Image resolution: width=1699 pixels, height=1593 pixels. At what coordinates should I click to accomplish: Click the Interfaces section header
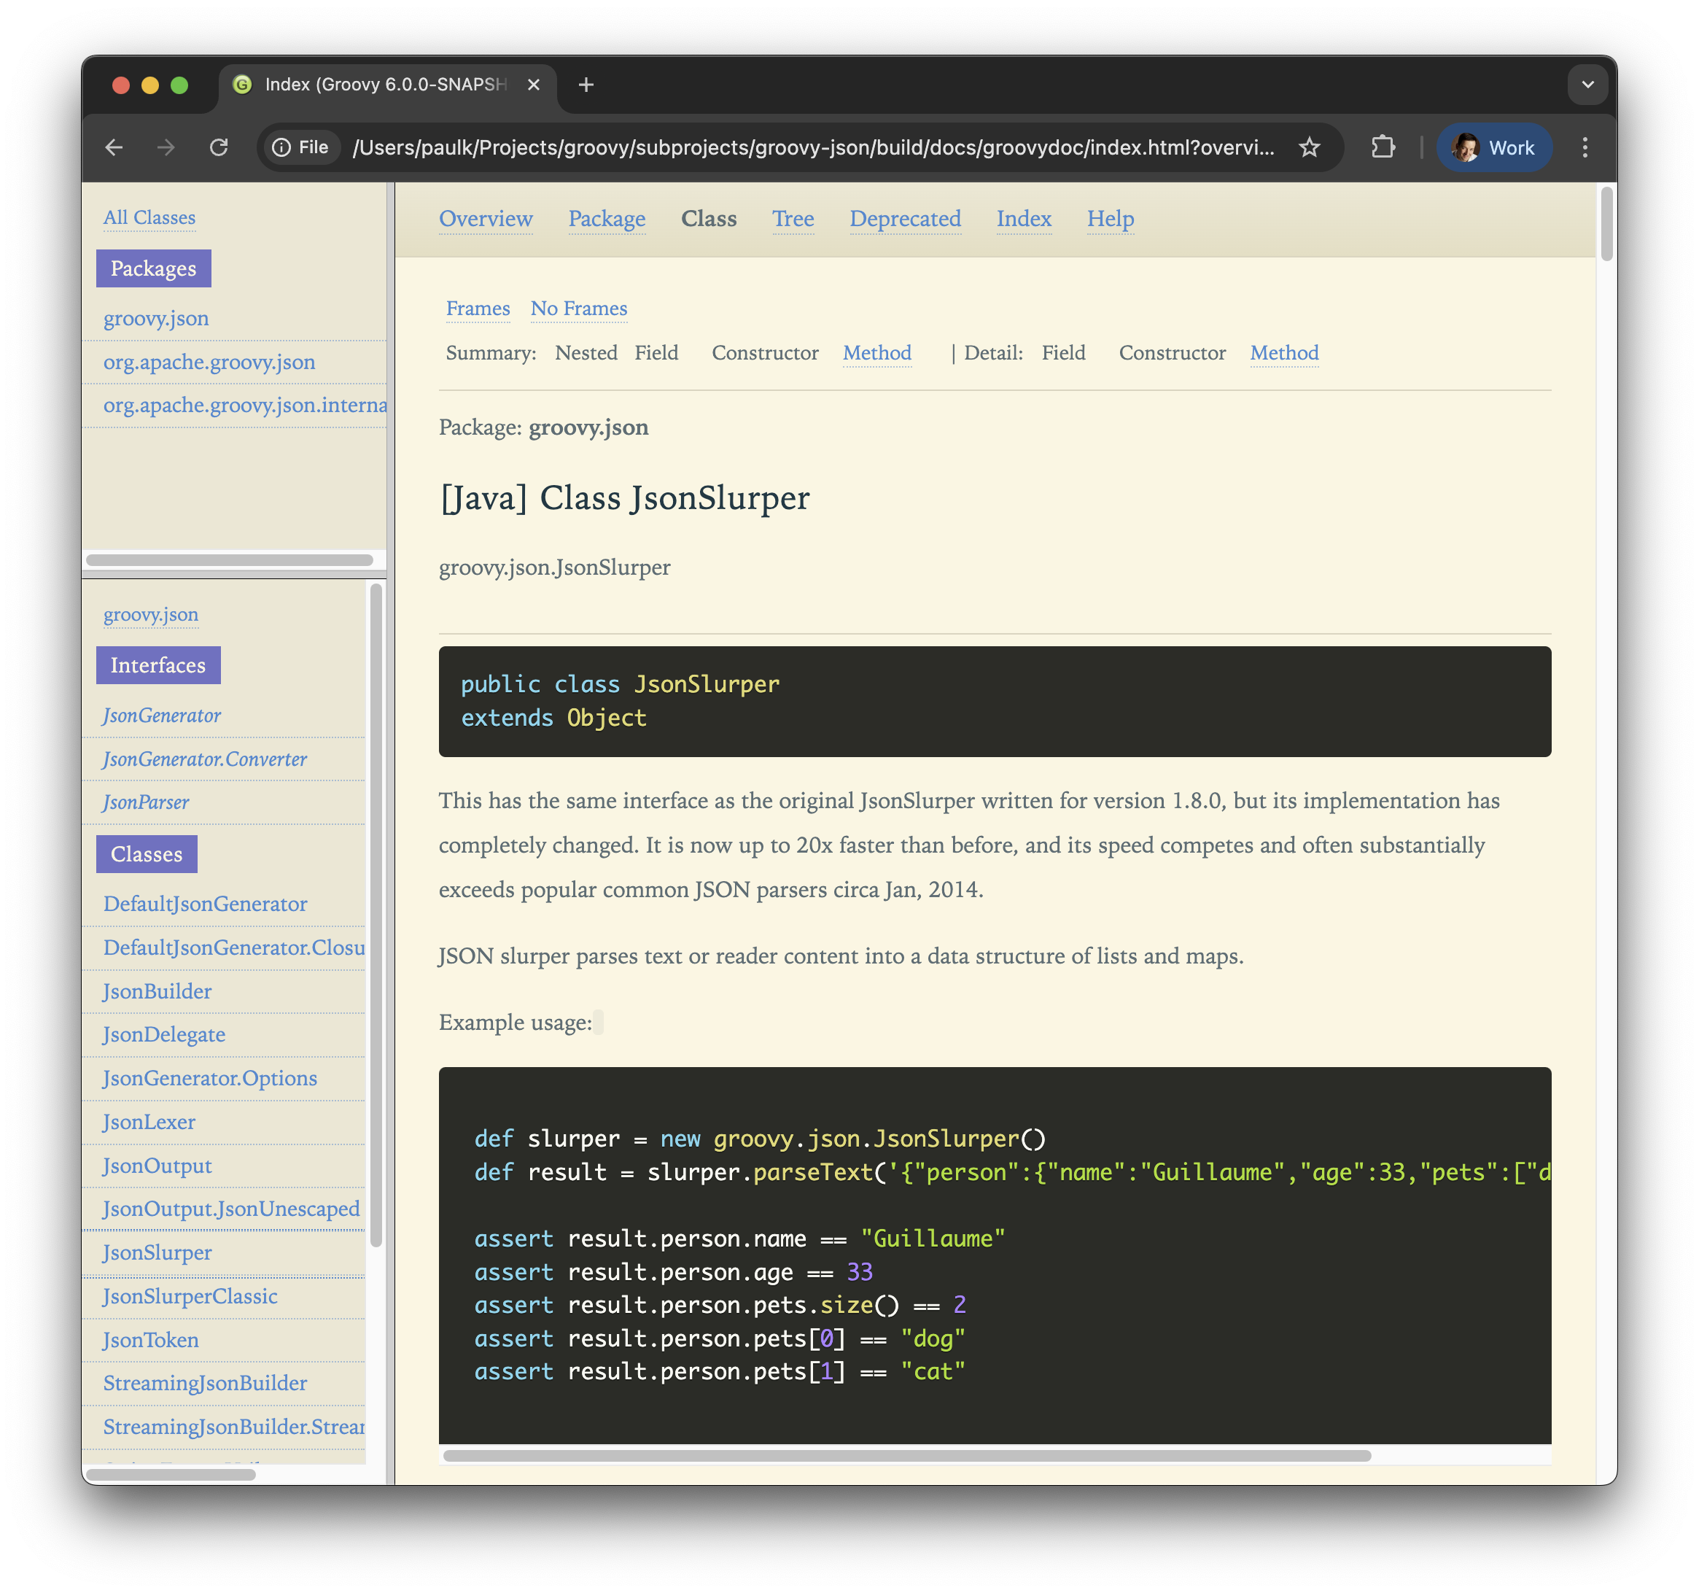[x=158, y=665]
